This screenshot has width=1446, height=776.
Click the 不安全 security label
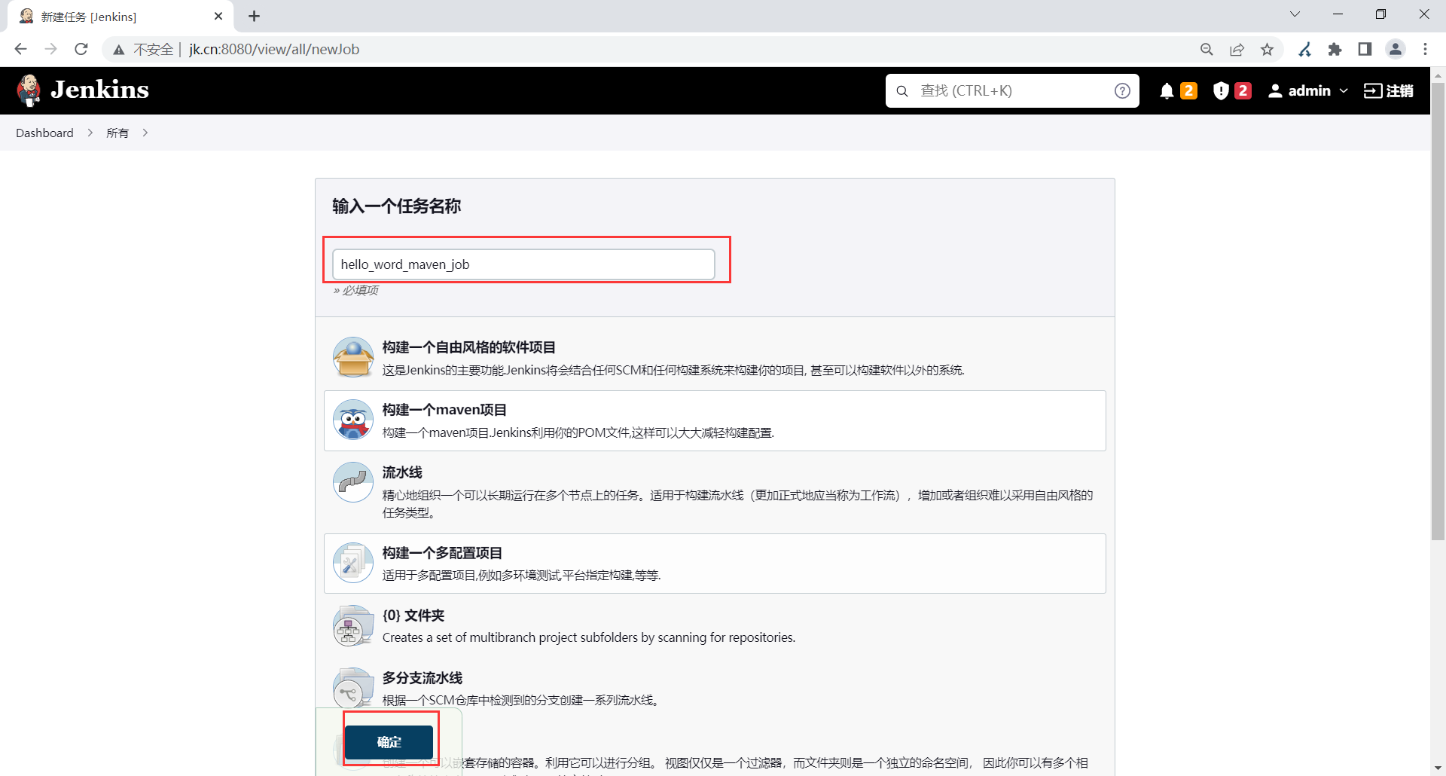coord(154,49)
